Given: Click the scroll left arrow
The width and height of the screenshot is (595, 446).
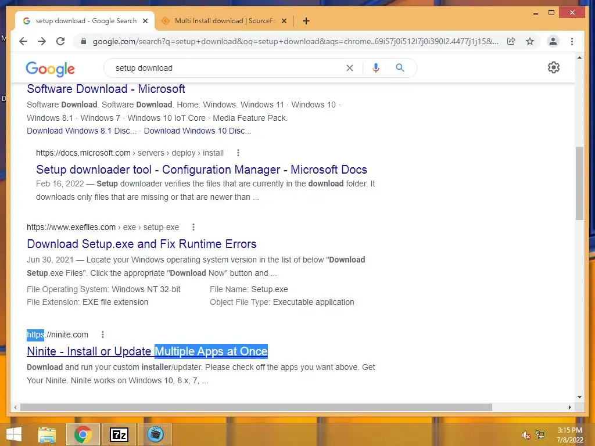Looking at the screenshot, I should [x=15, y=407].
